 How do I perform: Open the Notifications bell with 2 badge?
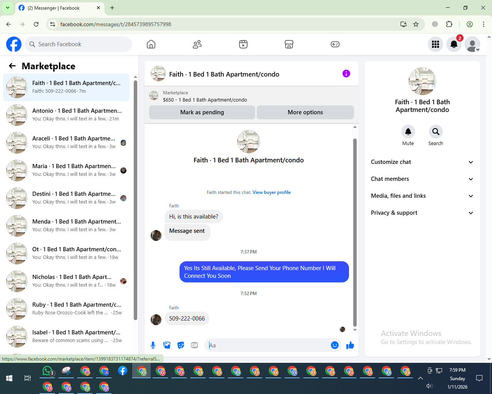[x=454, y=44]
